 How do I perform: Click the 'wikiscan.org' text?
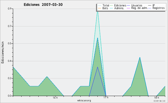[84, 100]
